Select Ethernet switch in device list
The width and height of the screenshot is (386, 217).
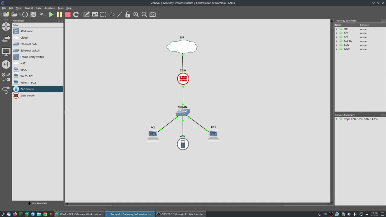38,50
